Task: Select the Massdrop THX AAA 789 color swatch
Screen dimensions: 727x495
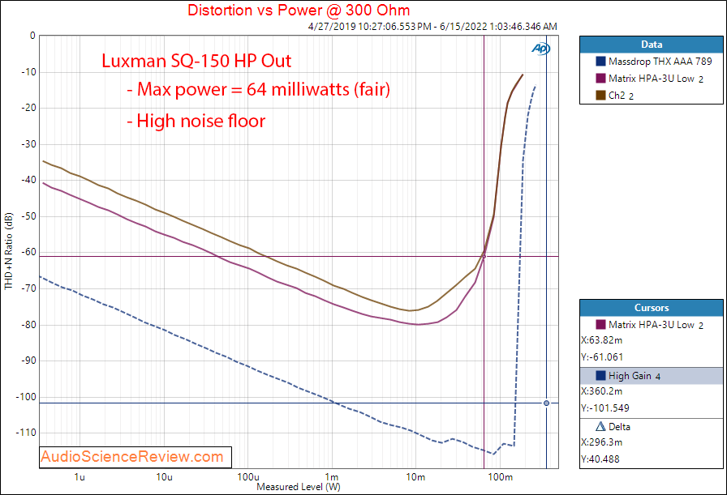Action: (x=600, y=61)
